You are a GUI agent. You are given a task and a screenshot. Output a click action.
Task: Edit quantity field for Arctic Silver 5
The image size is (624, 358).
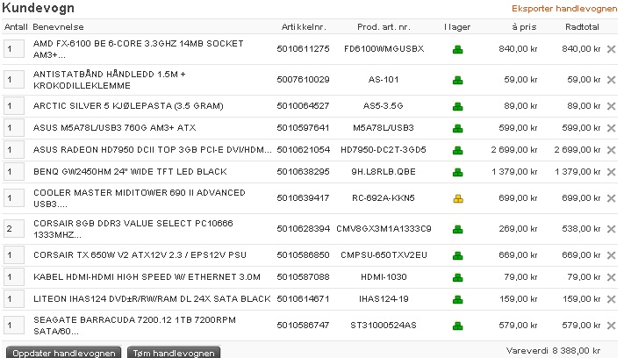coord(14,106)
